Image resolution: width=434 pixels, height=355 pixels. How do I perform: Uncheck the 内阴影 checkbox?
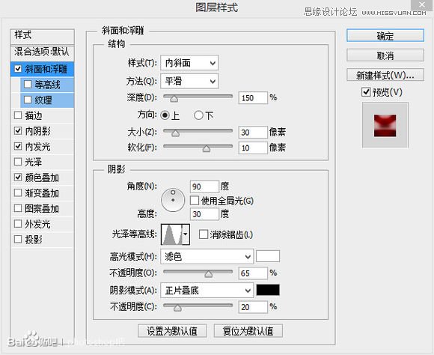(x=18, y=131)
